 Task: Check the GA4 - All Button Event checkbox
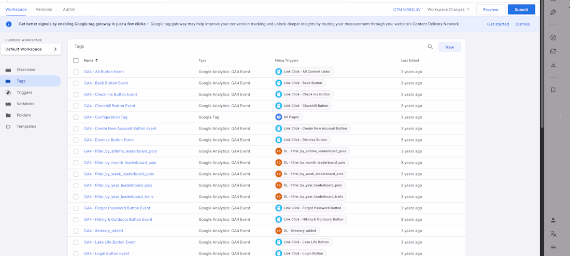tap(76, 72)
